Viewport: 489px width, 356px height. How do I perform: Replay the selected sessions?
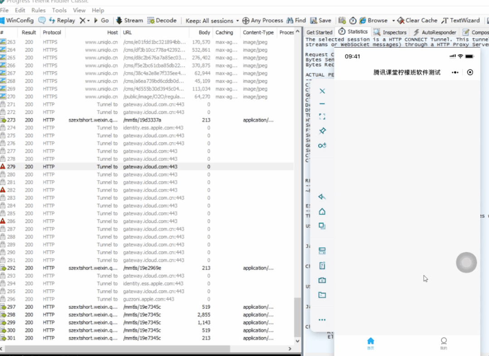tap(62, 20)
